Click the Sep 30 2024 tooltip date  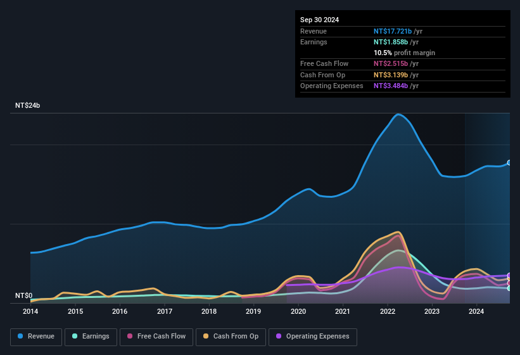coord(319,20)
